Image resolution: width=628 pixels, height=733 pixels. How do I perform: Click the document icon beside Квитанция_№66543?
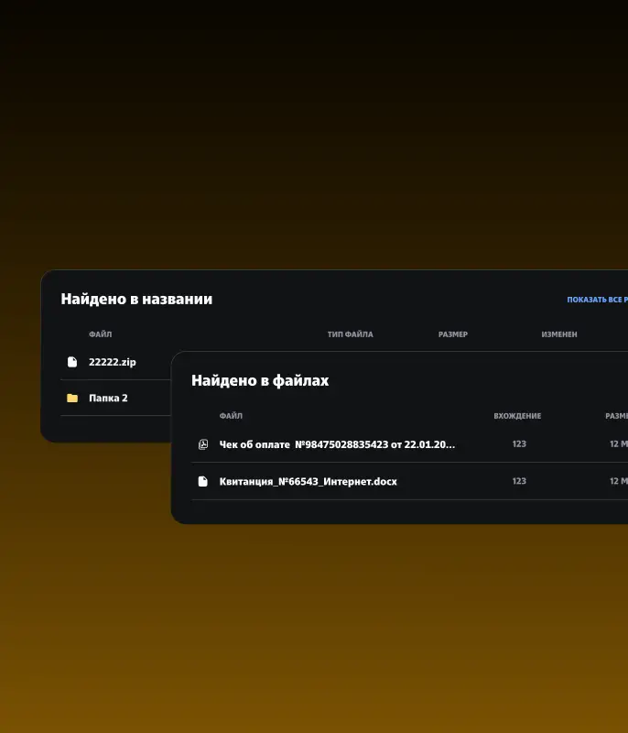[202, 481]
